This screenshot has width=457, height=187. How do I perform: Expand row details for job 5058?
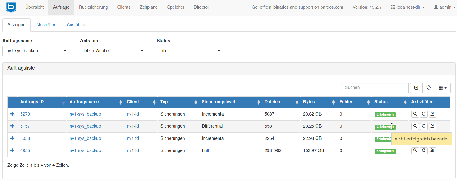[x=12, y=138]
